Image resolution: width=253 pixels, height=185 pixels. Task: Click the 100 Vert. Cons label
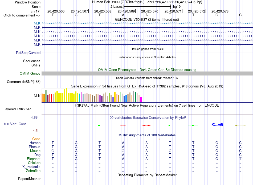click(x=15, y=124)
